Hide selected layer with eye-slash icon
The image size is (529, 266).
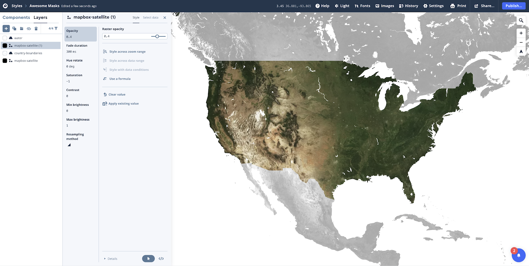[x=29, y=28]
